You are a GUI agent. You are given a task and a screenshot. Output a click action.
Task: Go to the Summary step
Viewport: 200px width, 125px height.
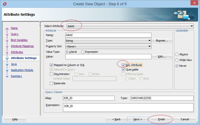[16, 76]
